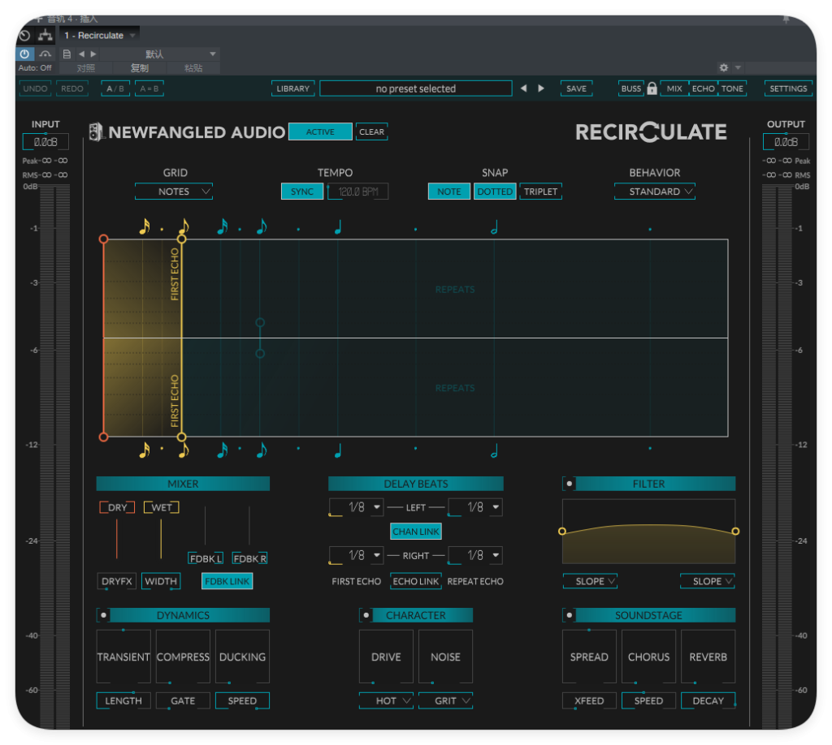Open the ECHO tab
Image resolution: width=832 pixels, height=745 pixels.
click(x=703, y=88)
